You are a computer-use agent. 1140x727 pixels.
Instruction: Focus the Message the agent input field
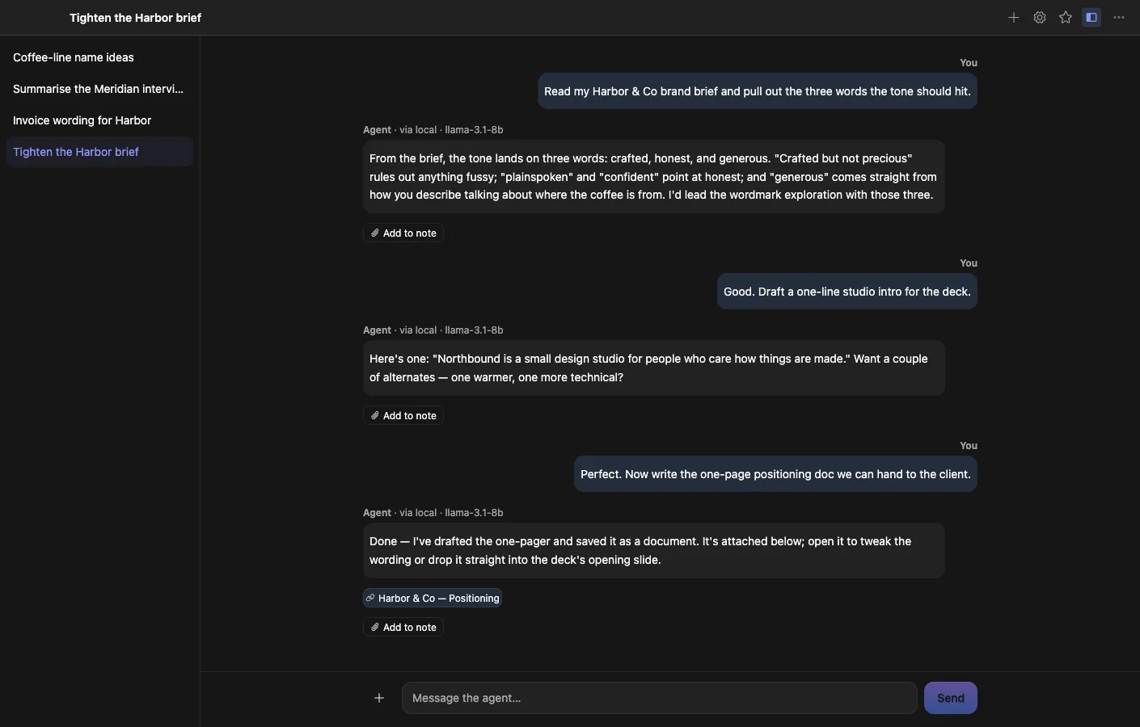click(659, 698)
